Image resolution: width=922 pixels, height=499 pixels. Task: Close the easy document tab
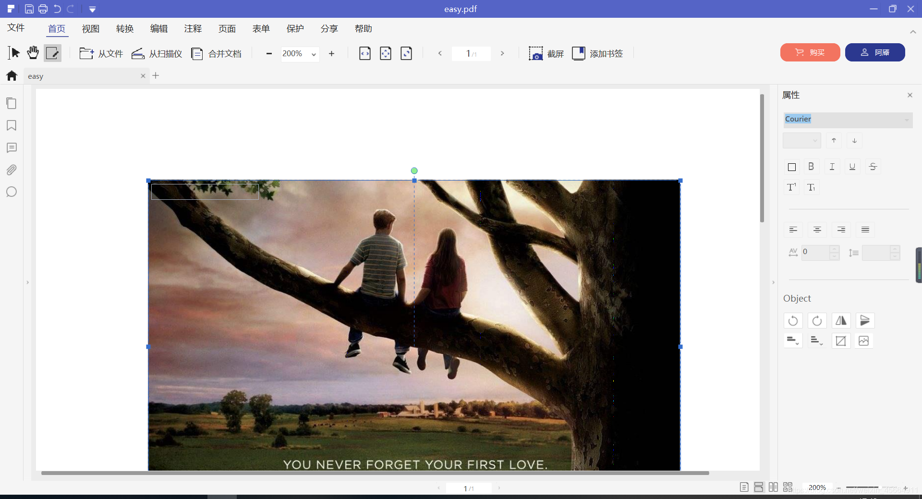143,76
